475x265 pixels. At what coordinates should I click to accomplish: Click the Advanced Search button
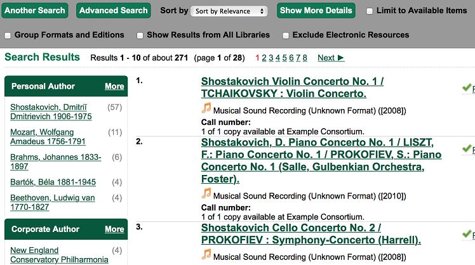113,10
